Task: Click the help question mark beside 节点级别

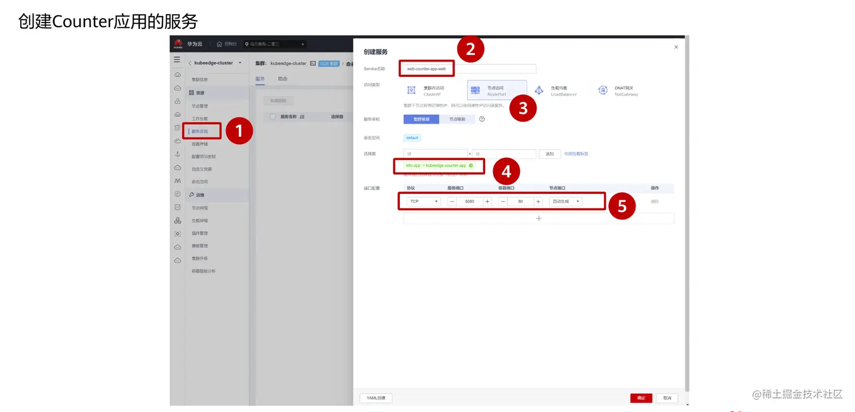Action: [x=482, y=119]
